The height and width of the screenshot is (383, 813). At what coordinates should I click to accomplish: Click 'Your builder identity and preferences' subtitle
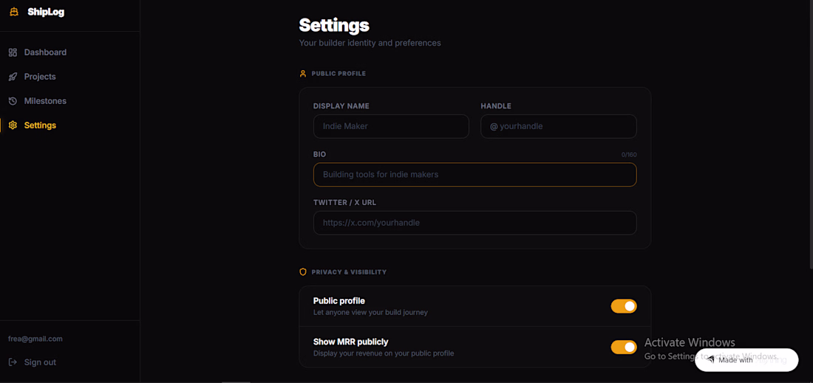tap(370, 43)
